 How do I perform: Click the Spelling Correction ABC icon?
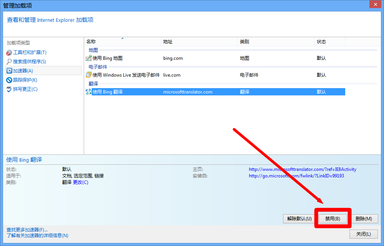tap(9, 89)
